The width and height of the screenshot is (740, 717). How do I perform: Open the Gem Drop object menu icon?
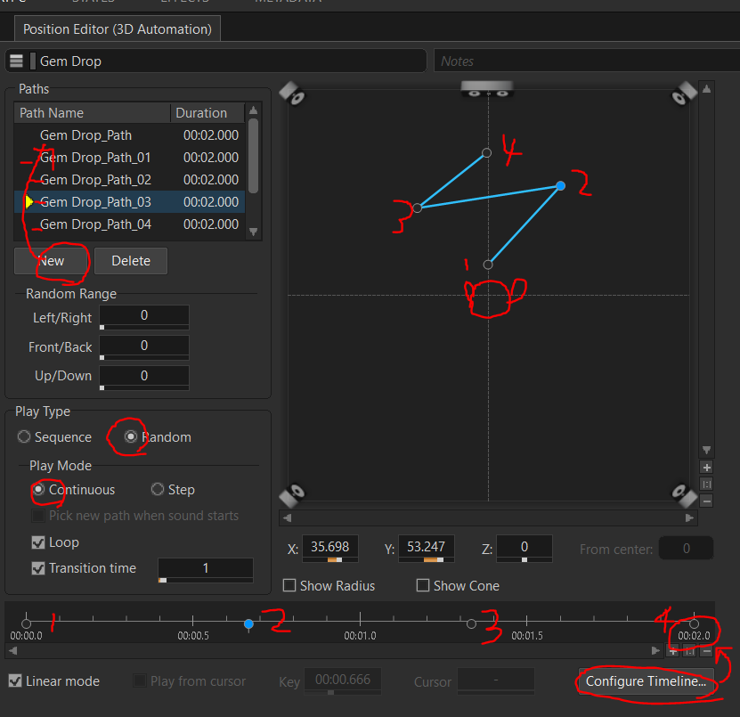pos(17,61)
